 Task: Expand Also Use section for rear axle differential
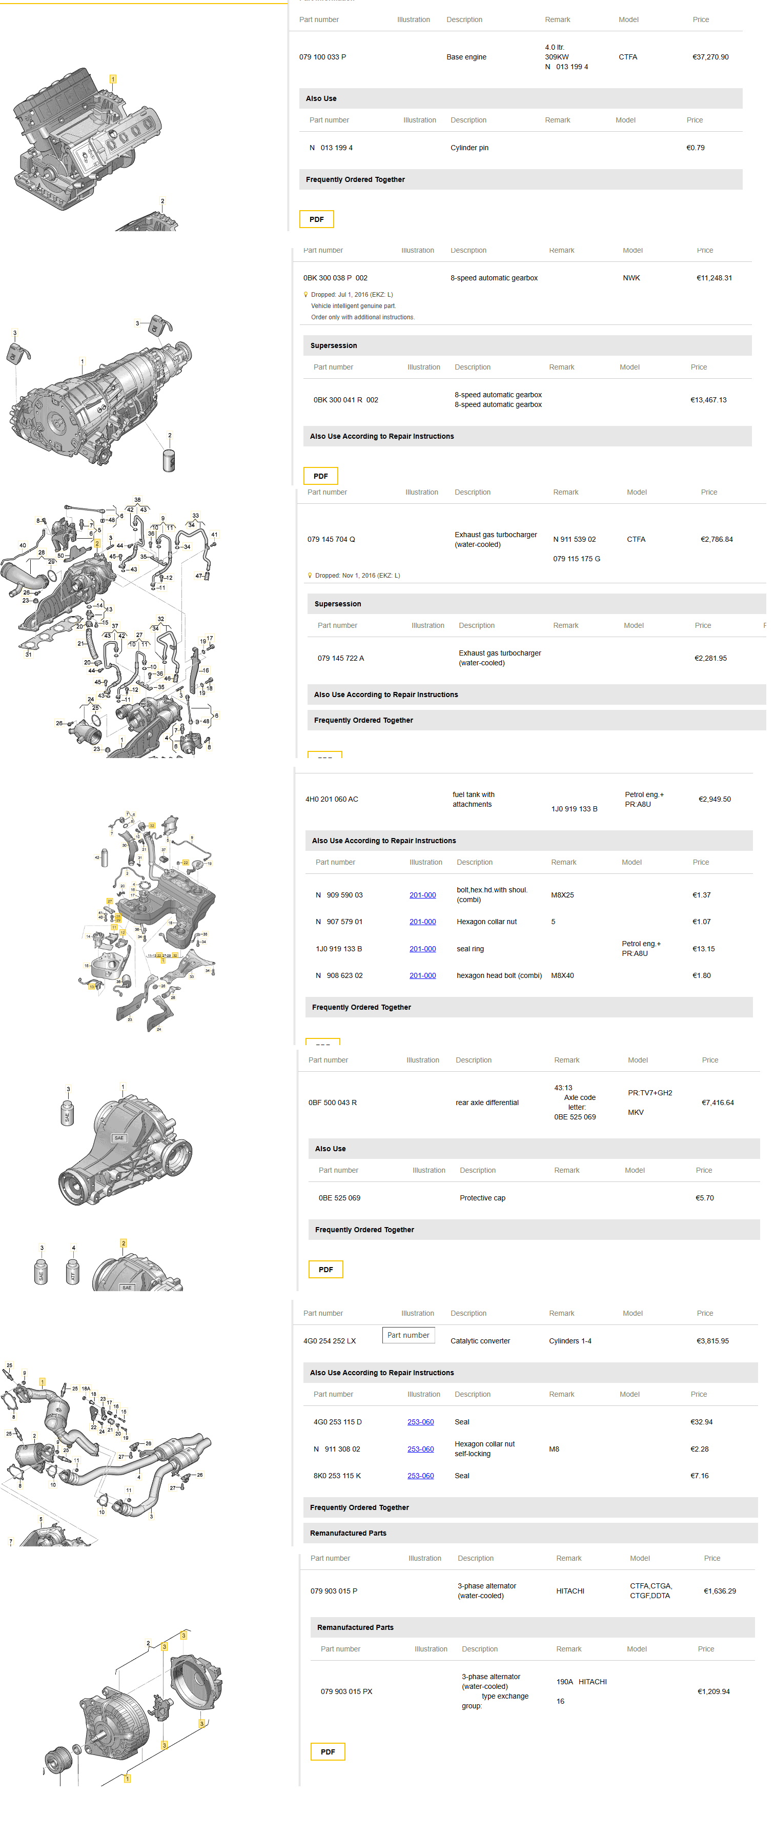(x=534, y=1149)
